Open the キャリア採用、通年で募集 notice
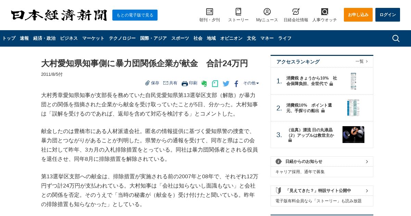Viewport: 411px width, 216px height. (x=300, y=172)
